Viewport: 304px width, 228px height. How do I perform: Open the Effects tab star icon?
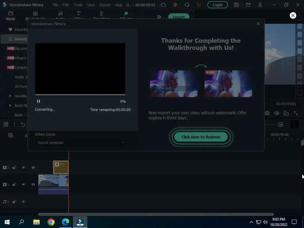coord(126,14)
